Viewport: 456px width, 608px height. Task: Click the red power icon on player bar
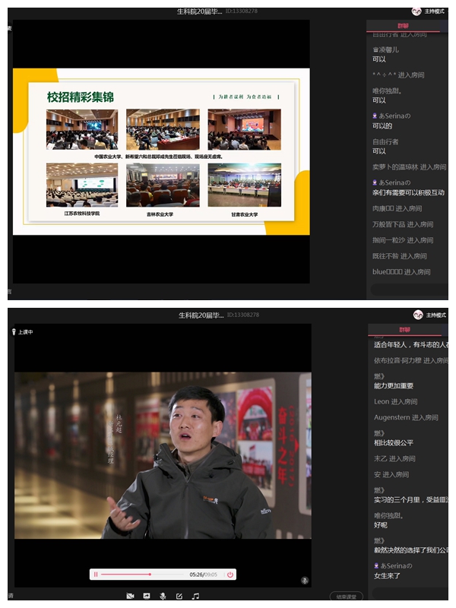[x=230, y=575]
